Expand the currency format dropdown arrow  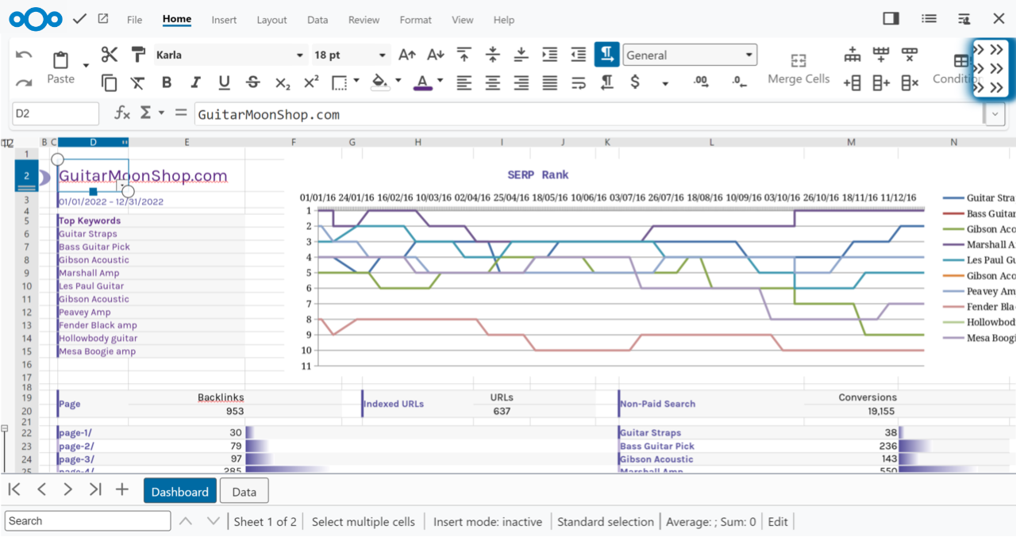click(x=665, y=83)
